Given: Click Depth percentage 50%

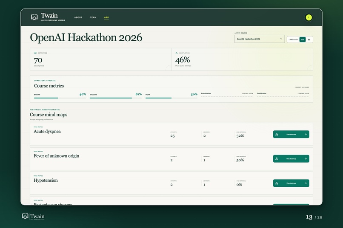Looking at the screenshot, I should coord(194,94).
